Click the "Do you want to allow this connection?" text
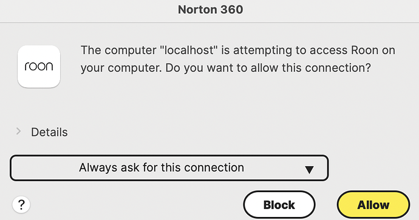Screen dimensions: 419x220 pyautogui.click(x=268, y=68)
